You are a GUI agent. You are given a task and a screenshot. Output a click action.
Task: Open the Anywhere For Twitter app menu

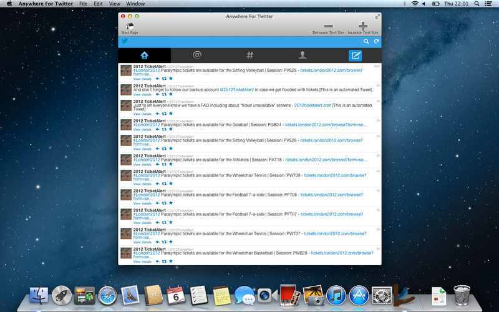(46, 4)
